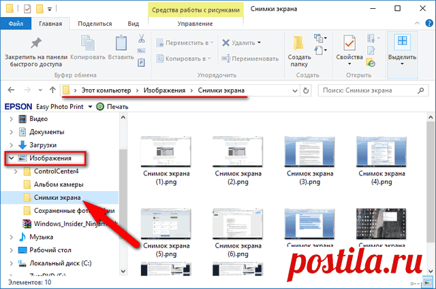The width and height of the screenshot is (436, 289).
Task: Open the blue Help question icon
Action: point(429,23)
